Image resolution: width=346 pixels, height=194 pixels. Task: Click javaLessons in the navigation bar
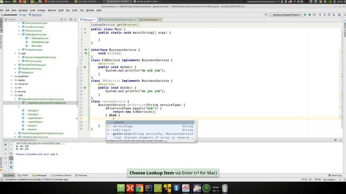(x=9, y=15)
